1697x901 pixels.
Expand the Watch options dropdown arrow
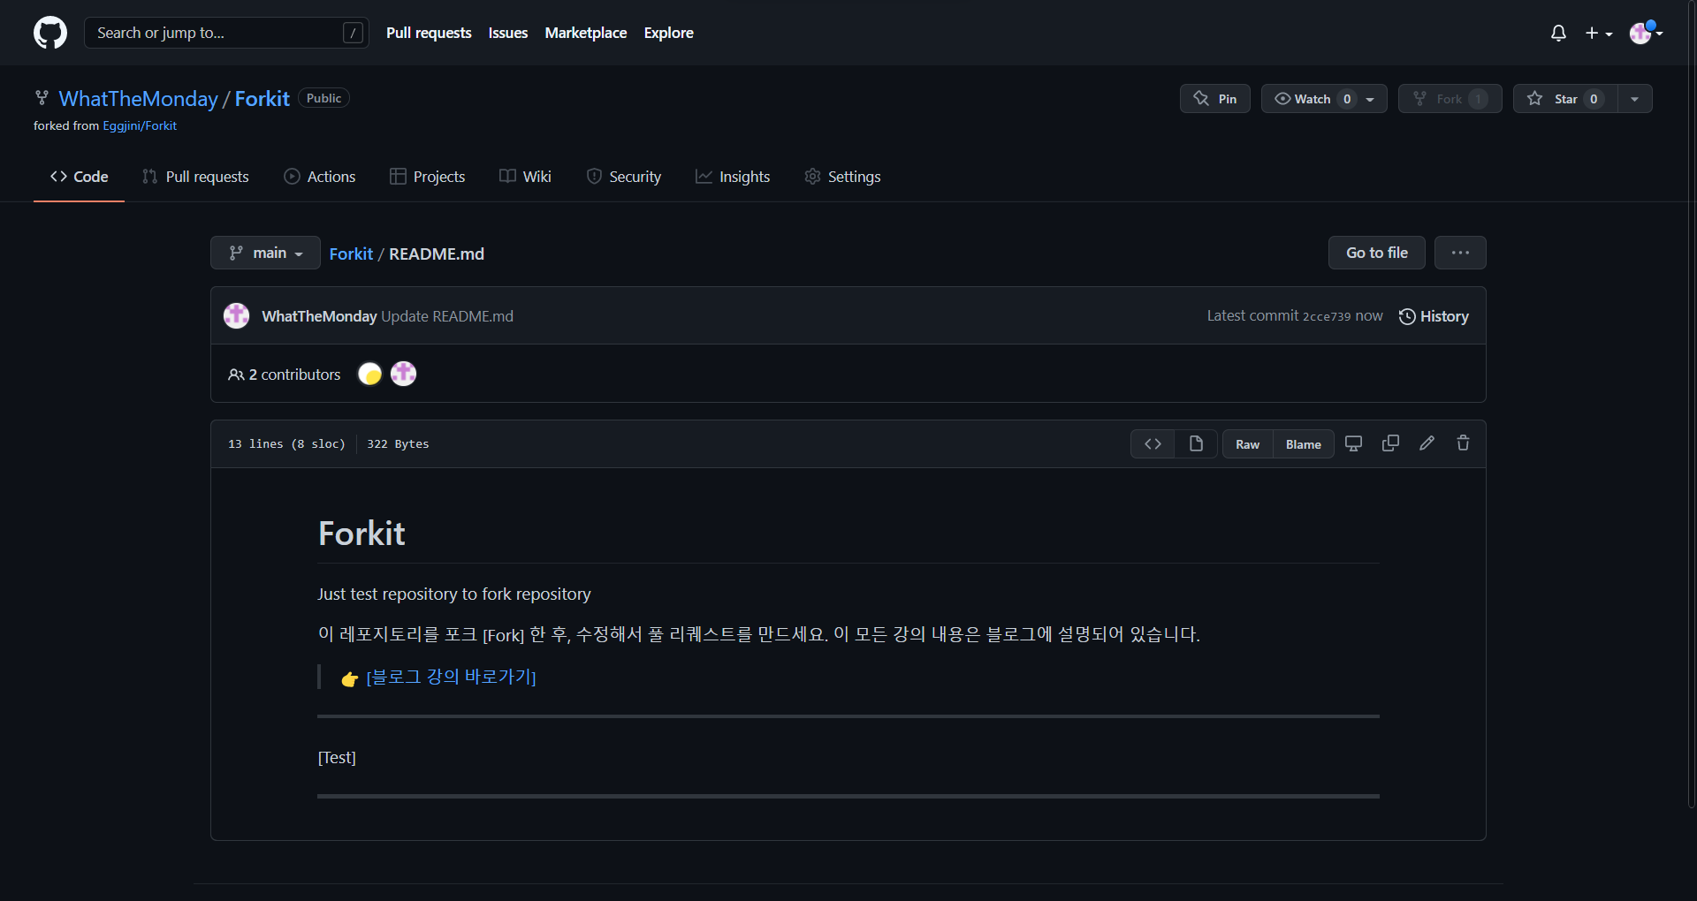(x=1371, y=99)
